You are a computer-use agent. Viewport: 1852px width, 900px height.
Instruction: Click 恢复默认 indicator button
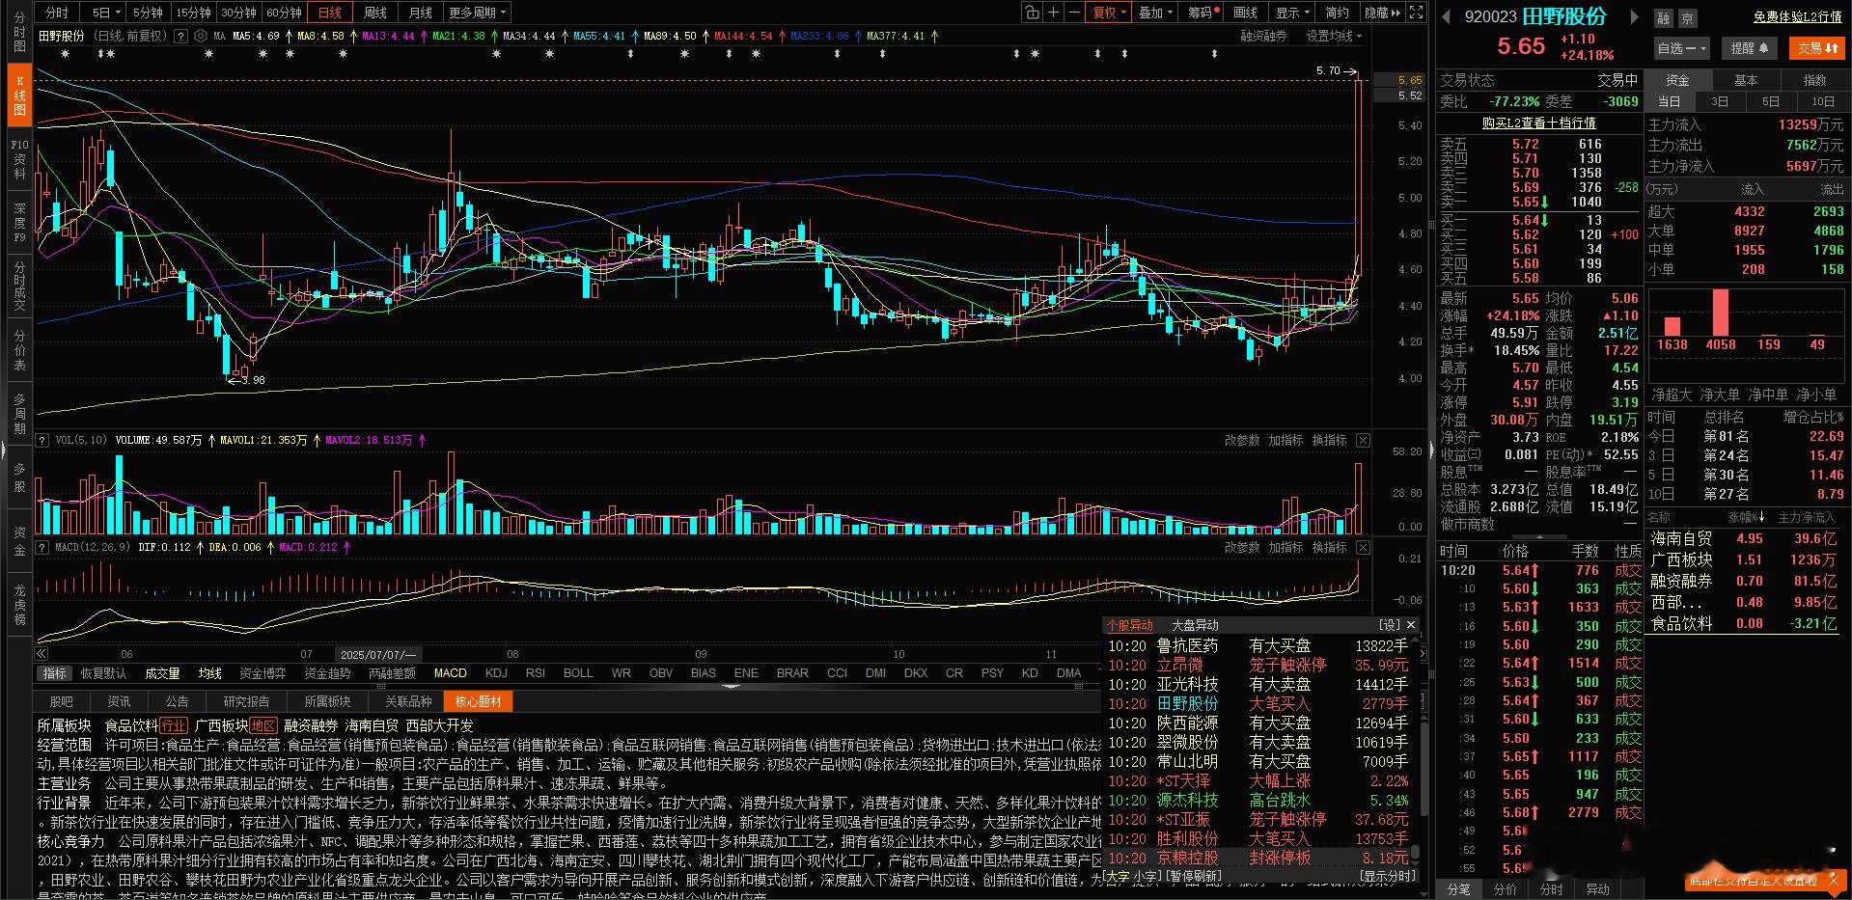click(x=103, y=673)
